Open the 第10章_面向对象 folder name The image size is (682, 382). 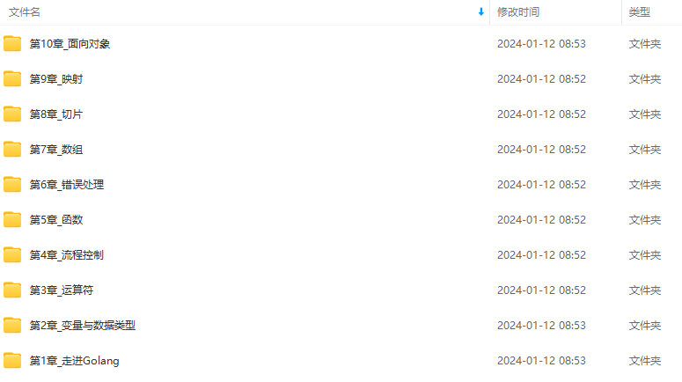coord(70,43)
